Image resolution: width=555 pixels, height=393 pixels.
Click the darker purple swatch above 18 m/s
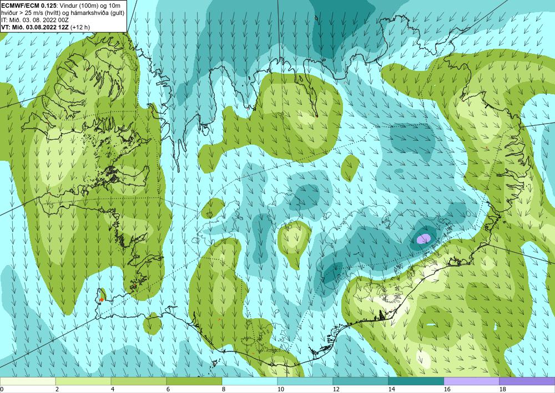pos(527,381)
